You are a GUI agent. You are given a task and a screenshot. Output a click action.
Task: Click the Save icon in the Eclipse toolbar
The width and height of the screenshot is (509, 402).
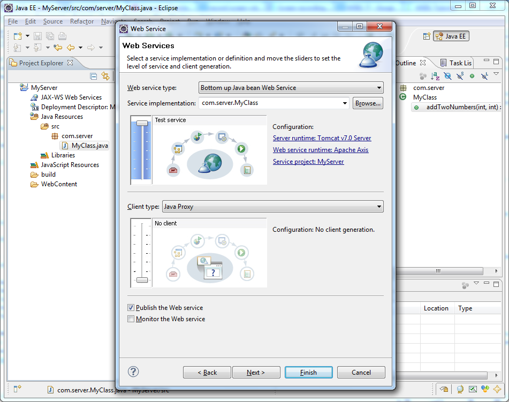pyautogui.click(x=37, y=36)
